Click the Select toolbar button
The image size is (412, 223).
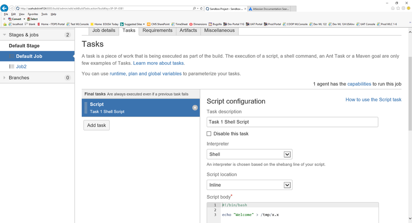tap(32, 19)
